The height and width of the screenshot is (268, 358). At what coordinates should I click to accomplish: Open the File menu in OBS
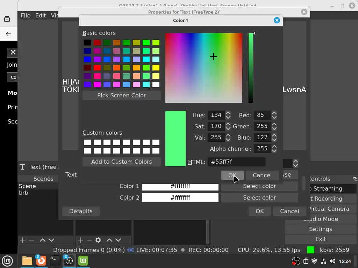[x=25, y=15]
